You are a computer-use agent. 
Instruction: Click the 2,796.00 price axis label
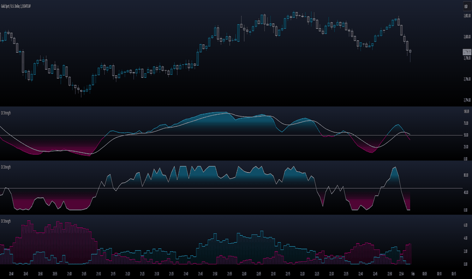pyautogui.click(x=467, y=79)
